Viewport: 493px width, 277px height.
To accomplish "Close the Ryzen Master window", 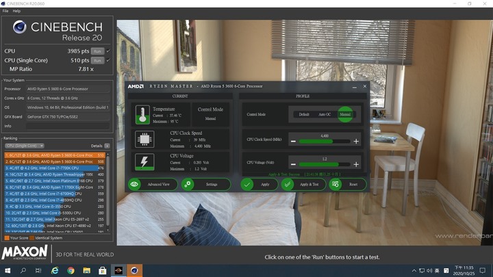I will click(x=365, y=86).
